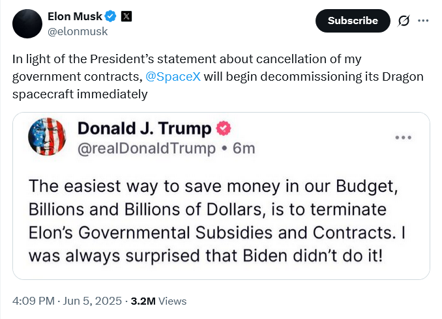Open the quoted post's three-dot menu
Viewport: 442px width, 319px height.
pyautogui.click(x=404, y=137)
